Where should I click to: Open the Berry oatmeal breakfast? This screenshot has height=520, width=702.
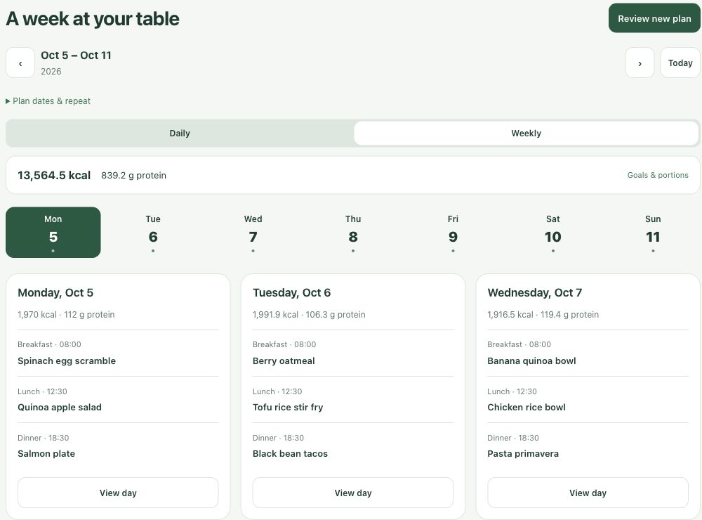click(x=284, y=361)
